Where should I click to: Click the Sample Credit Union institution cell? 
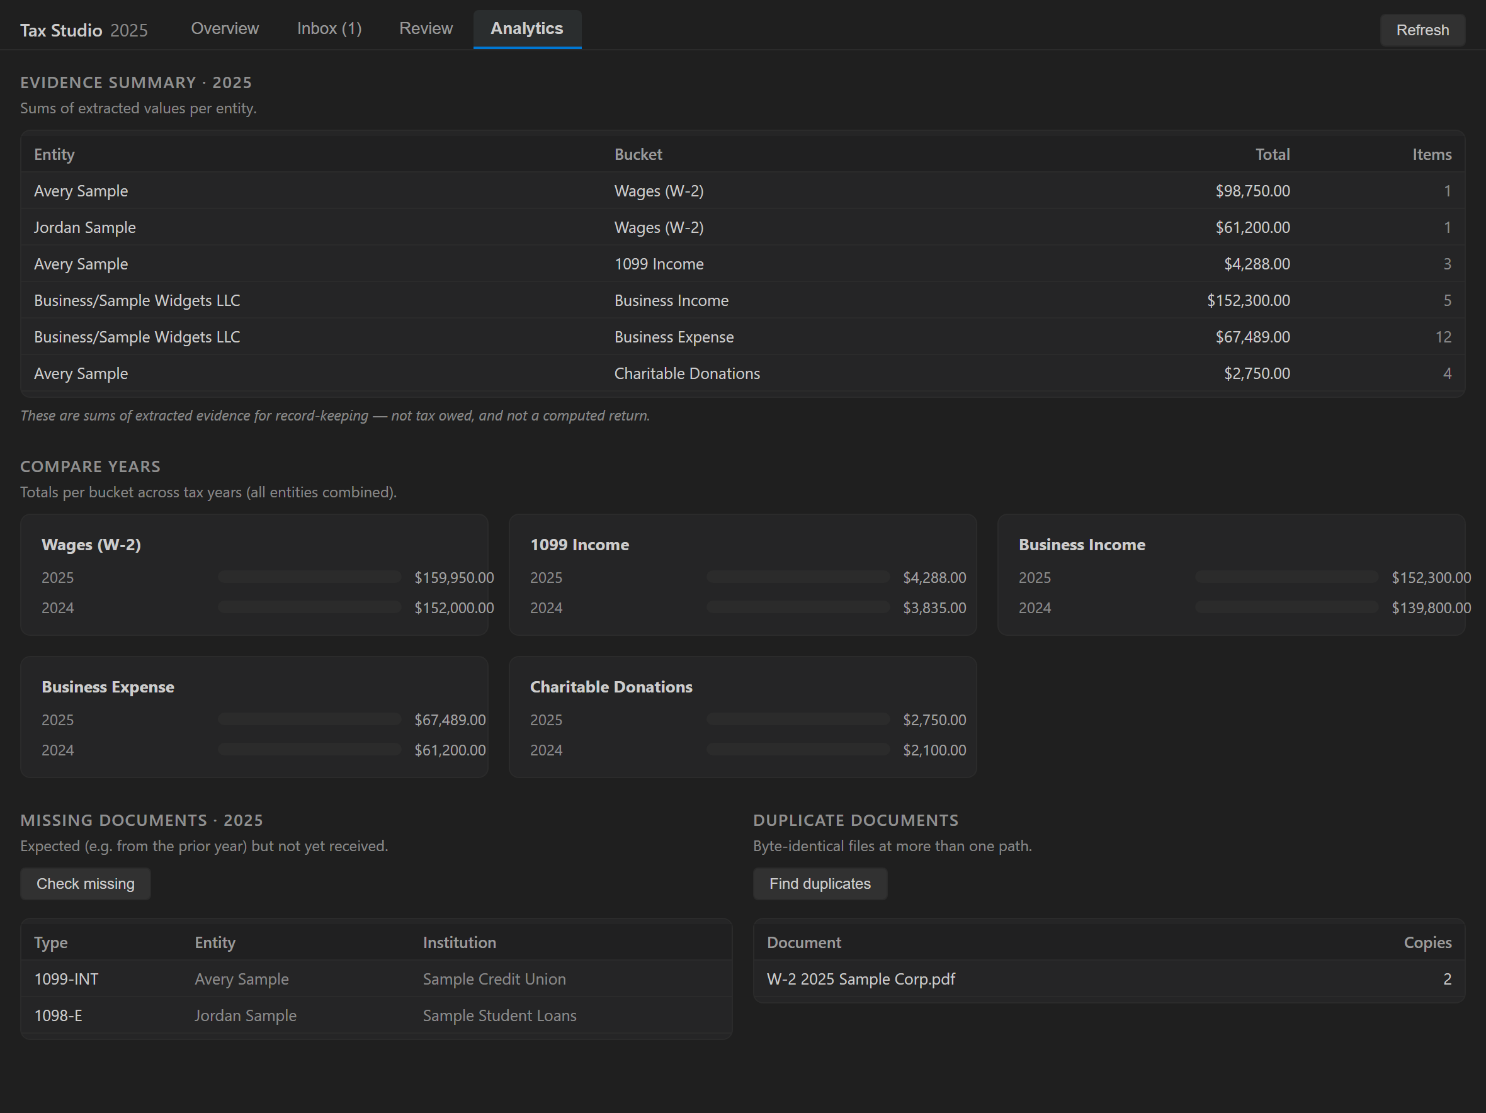pos(494,980)
